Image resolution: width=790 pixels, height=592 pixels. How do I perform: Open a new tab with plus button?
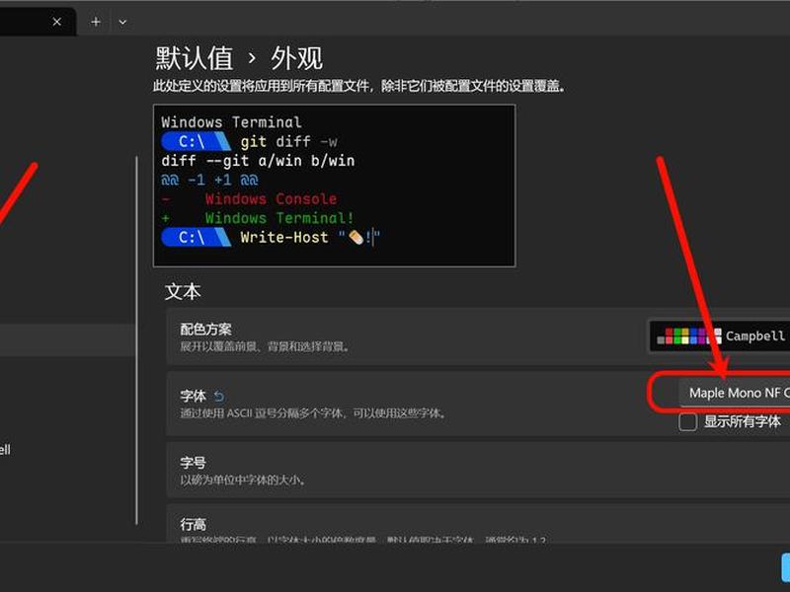96,22
